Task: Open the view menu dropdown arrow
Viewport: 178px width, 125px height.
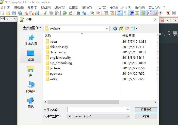Action: pos(136,29)
